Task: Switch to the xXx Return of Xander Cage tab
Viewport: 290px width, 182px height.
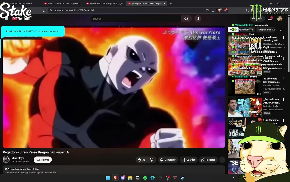Action: (x=63, y=3)
